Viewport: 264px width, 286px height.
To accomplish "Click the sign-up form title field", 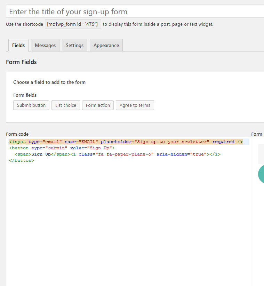I will coord(135,11).
